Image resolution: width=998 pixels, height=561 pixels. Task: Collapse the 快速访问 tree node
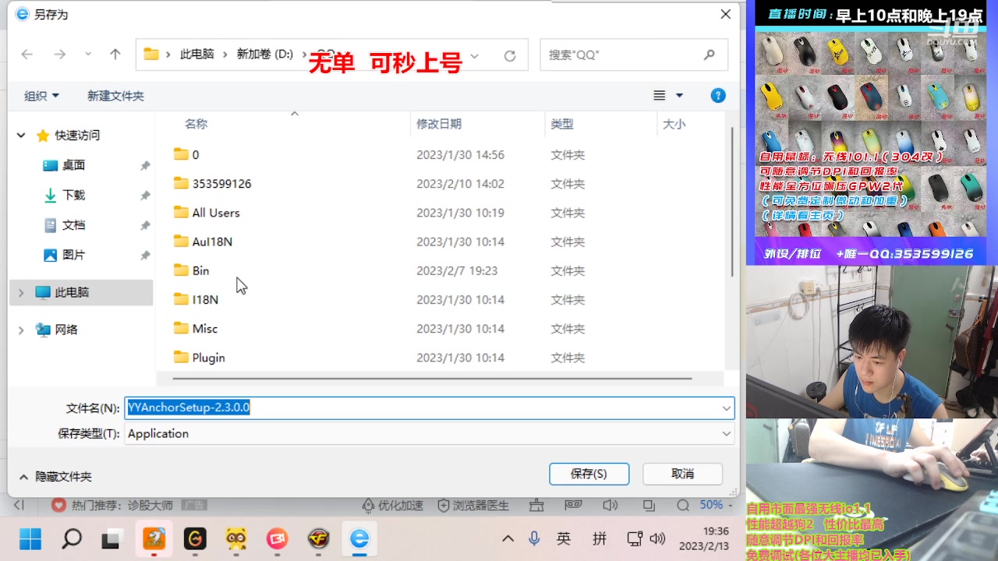coord(21,136)
